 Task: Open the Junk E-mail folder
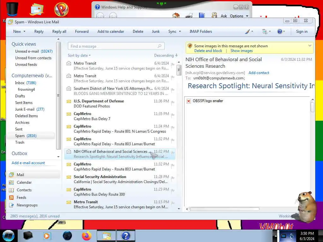point(30,109)
